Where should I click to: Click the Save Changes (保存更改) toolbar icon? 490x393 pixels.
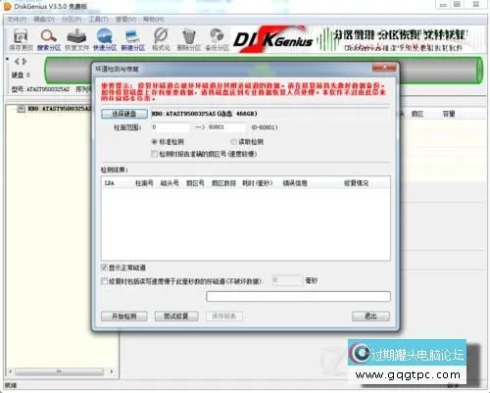pos(21,39)
